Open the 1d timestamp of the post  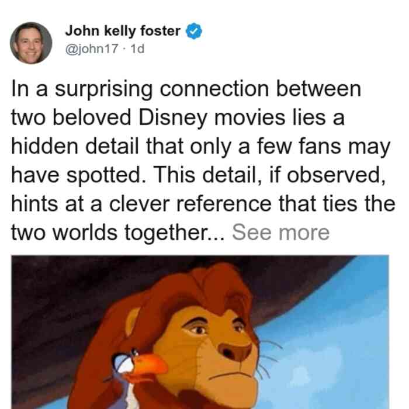[137, 48]
